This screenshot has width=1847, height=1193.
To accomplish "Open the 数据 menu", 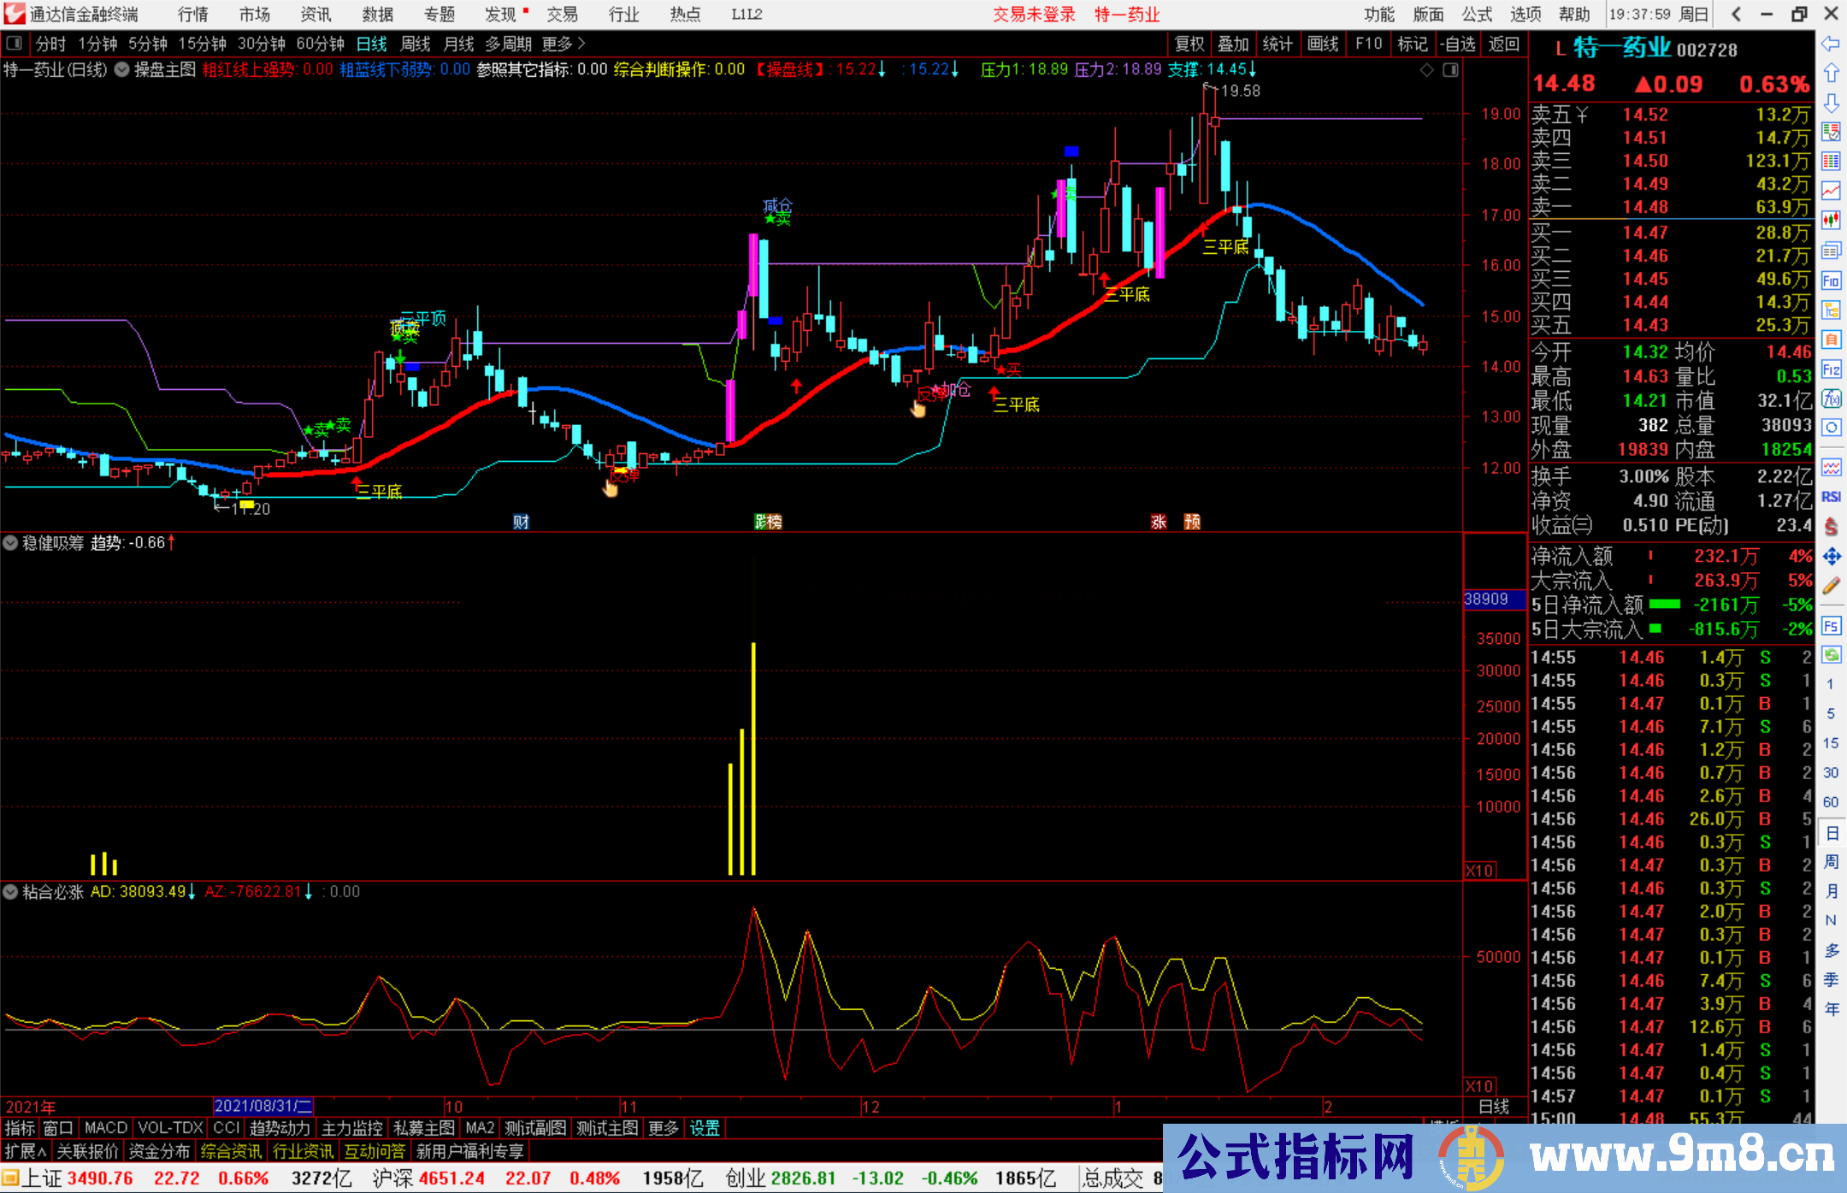I will pos(377,14).
